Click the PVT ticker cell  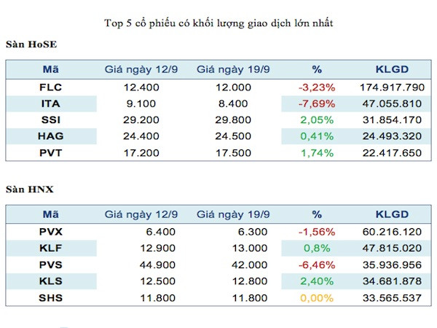[x=45, y=153]
